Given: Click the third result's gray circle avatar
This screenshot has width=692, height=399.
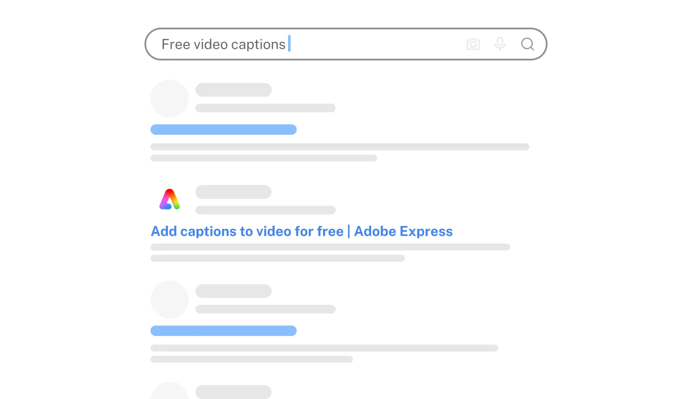Looking at the screenshot, I should tap(170, 300).
